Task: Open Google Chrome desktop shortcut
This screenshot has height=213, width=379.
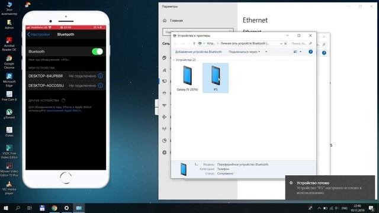Action: (9, 62)
